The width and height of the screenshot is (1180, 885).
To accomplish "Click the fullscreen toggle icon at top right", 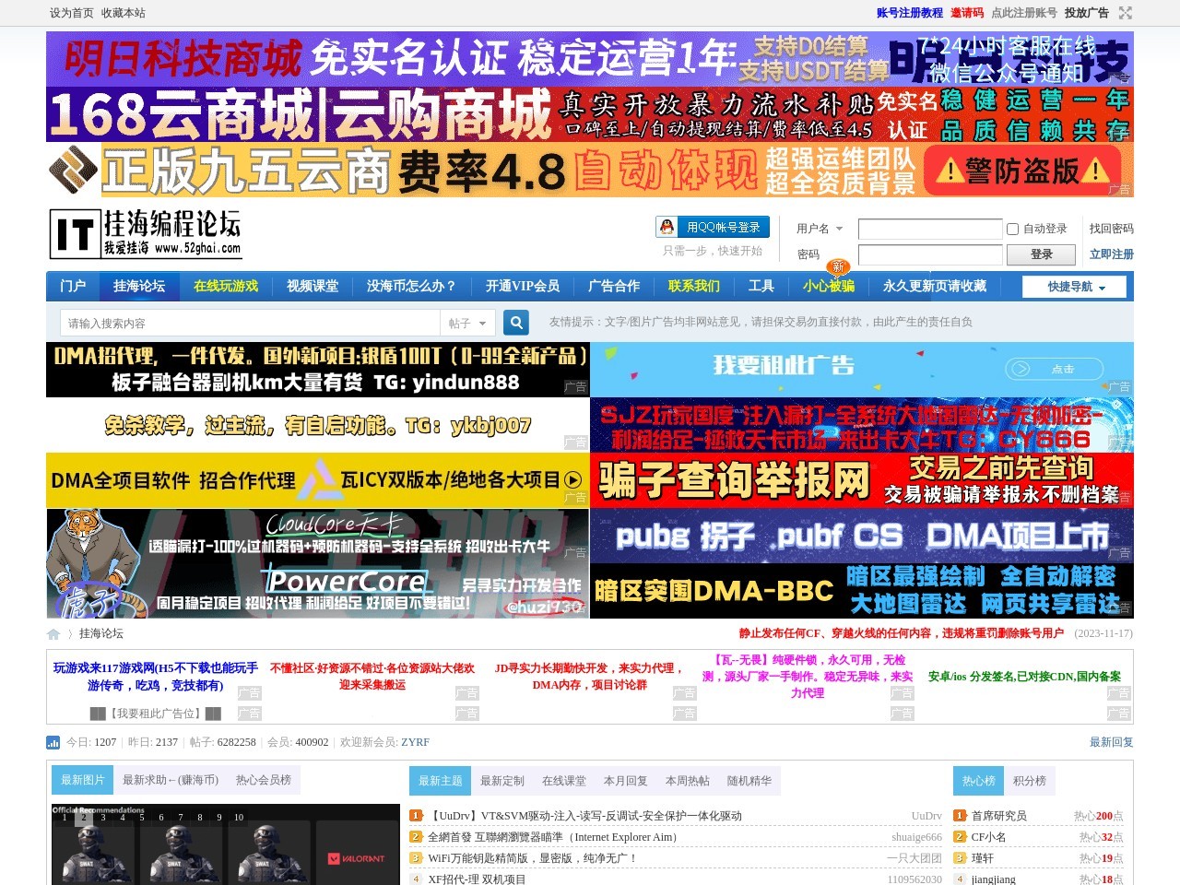I will tap(1126, 13).
